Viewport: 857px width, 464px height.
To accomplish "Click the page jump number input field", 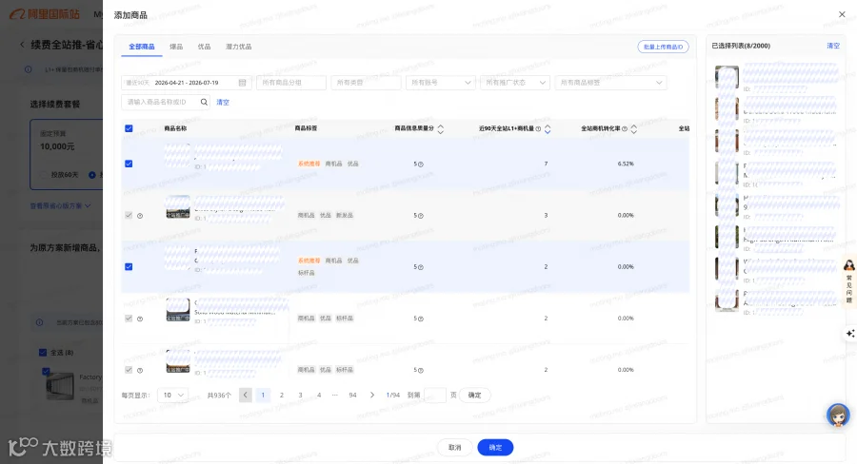I will click(435, 396).
